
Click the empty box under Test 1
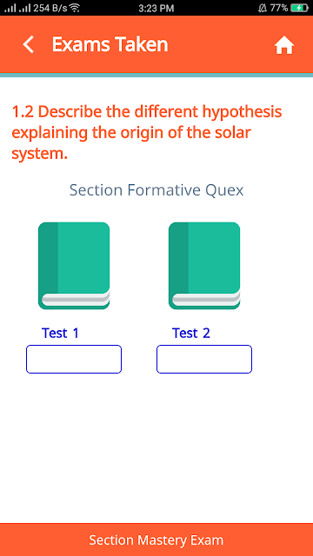pos(74,359)
